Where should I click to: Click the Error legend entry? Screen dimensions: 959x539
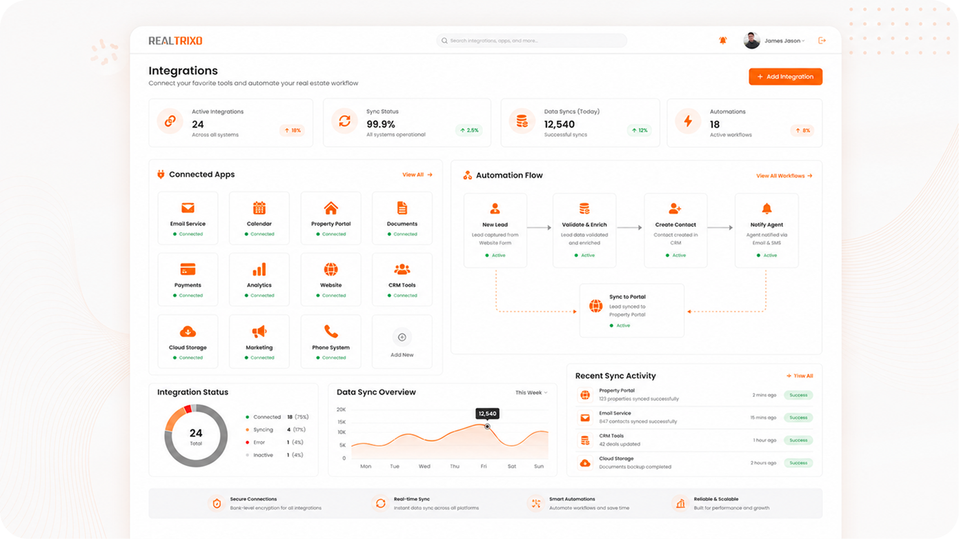coord(275,443)
